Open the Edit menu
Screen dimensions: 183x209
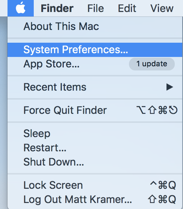(x=127, y=8)
